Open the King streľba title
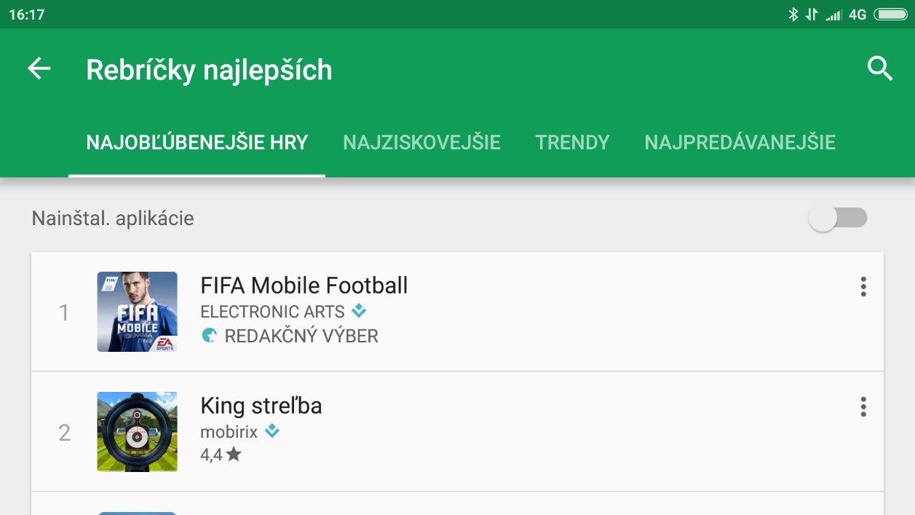The image size is (915, 515). coord(261,406)
